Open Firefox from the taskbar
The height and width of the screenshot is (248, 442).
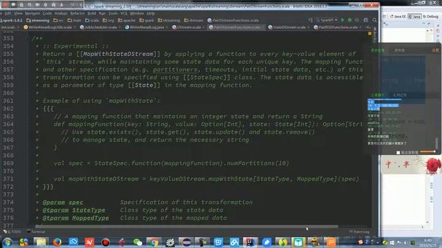[x=57, y=242]
